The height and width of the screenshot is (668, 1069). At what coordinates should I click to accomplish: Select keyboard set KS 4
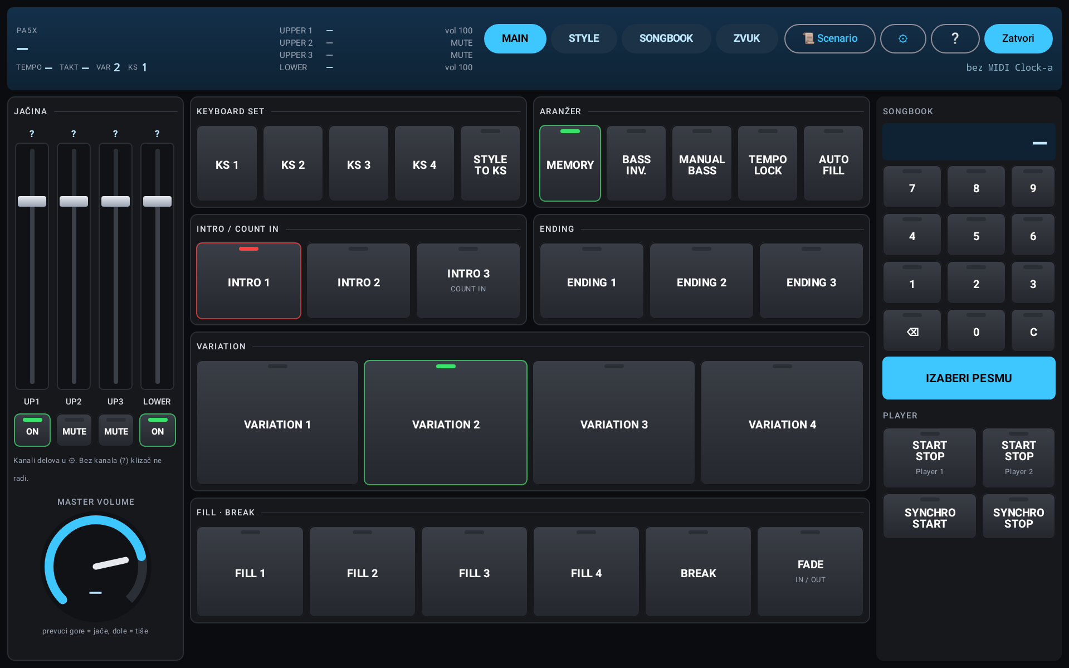pos(424,163)
